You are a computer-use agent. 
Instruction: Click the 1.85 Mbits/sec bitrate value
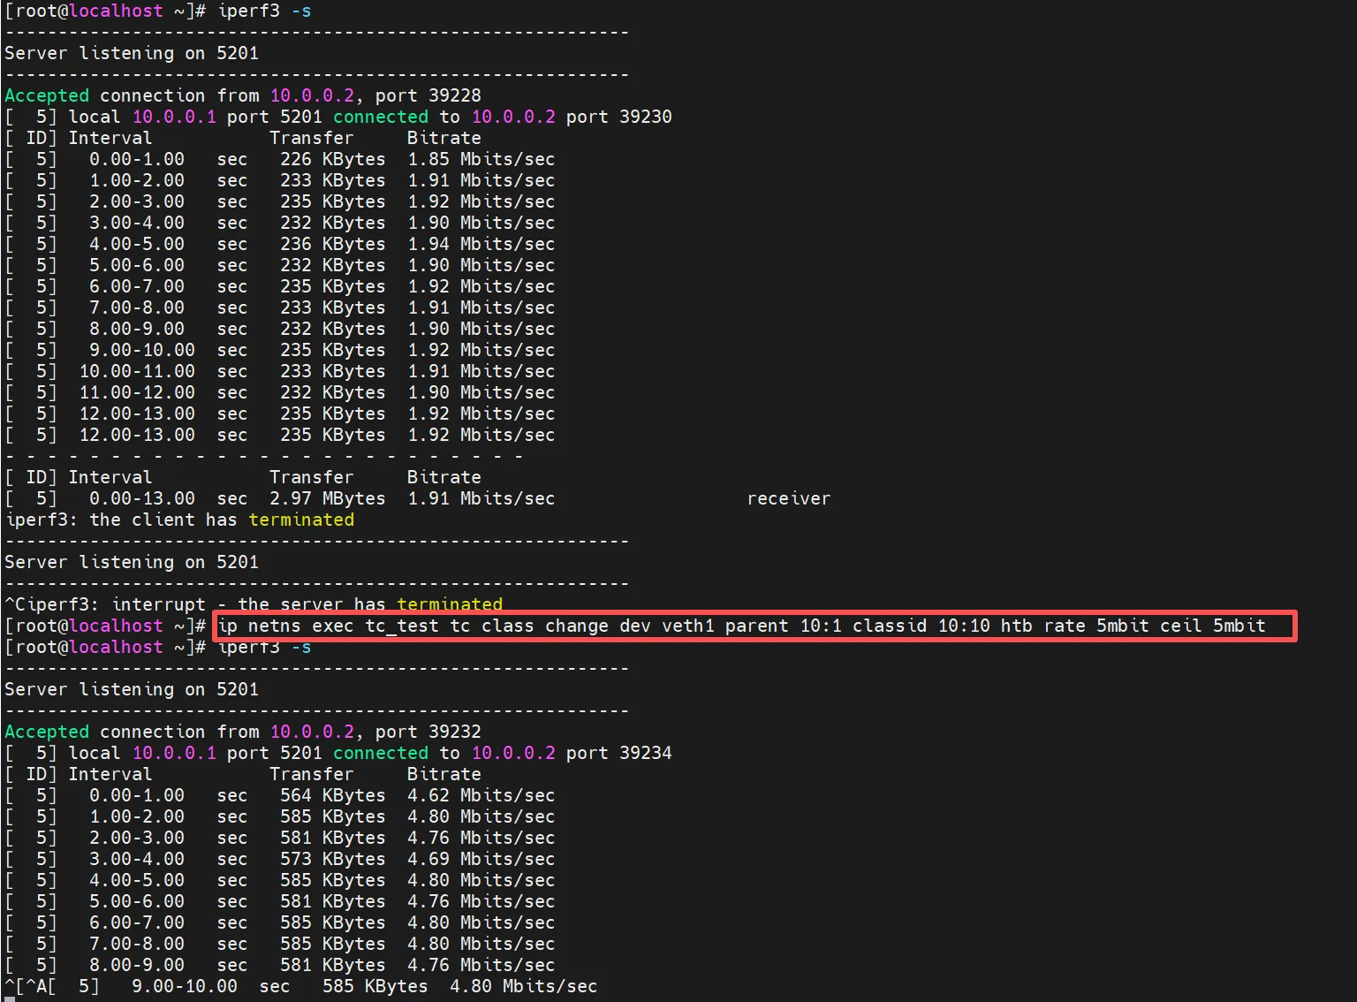pos(481,160)
